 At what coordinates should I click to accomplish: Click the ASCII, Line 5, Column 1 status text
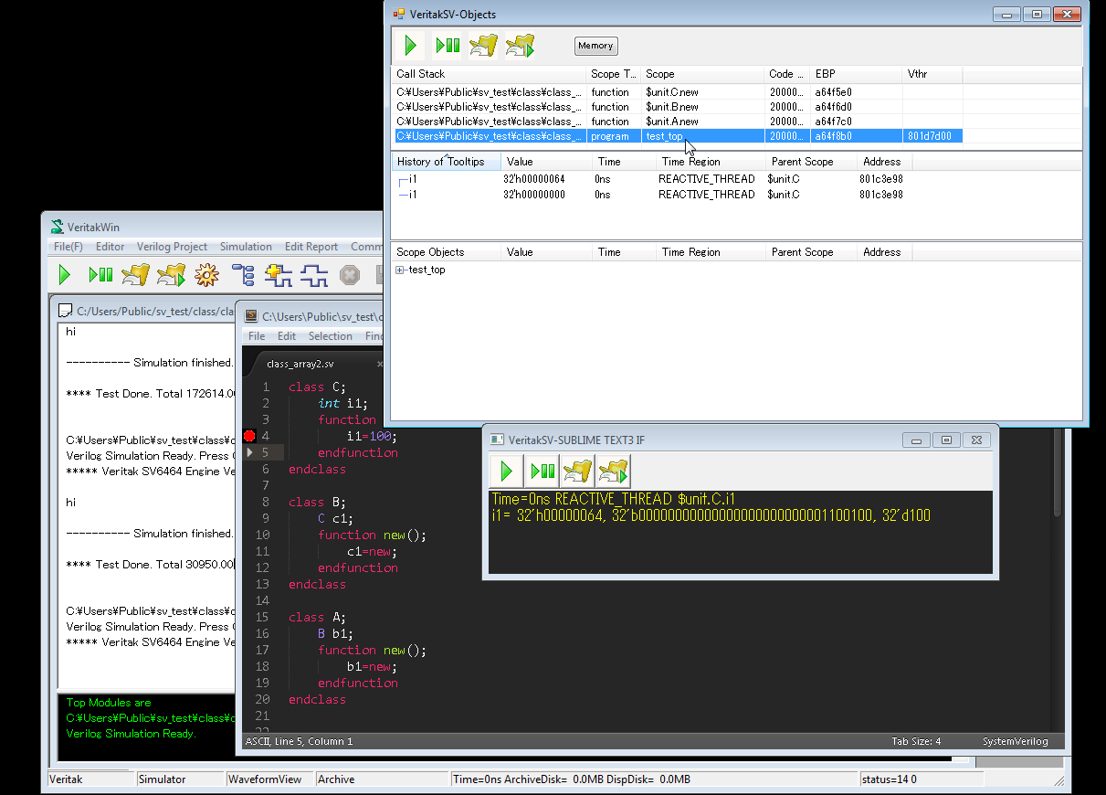pyautogui.click(x=299, y=741)
